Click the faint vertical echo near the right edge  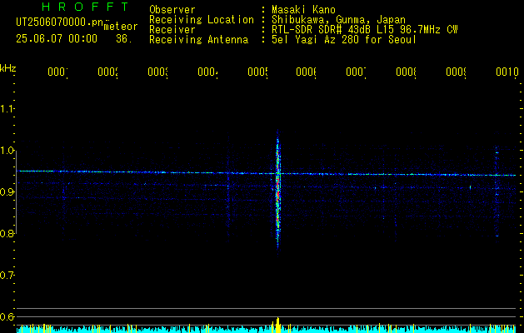click(497, 194)
